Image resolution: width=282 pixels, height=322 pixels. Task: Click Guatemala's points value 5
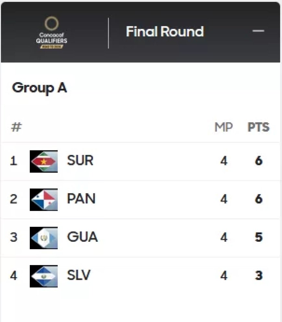pos(258,238)
